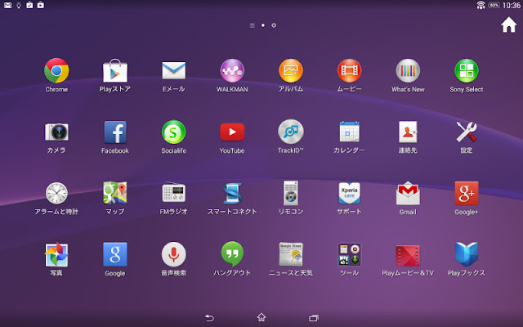Open the Photos pinwheel app
Viewport: 523px width, 327px height.
56,254
